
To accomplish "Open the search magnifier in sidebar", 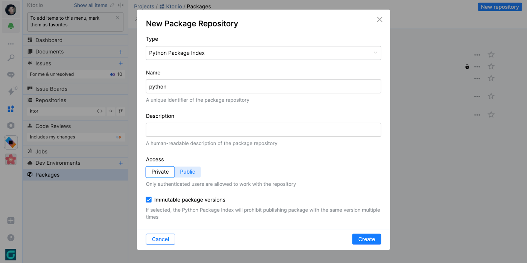I will (x=11, y=58).
